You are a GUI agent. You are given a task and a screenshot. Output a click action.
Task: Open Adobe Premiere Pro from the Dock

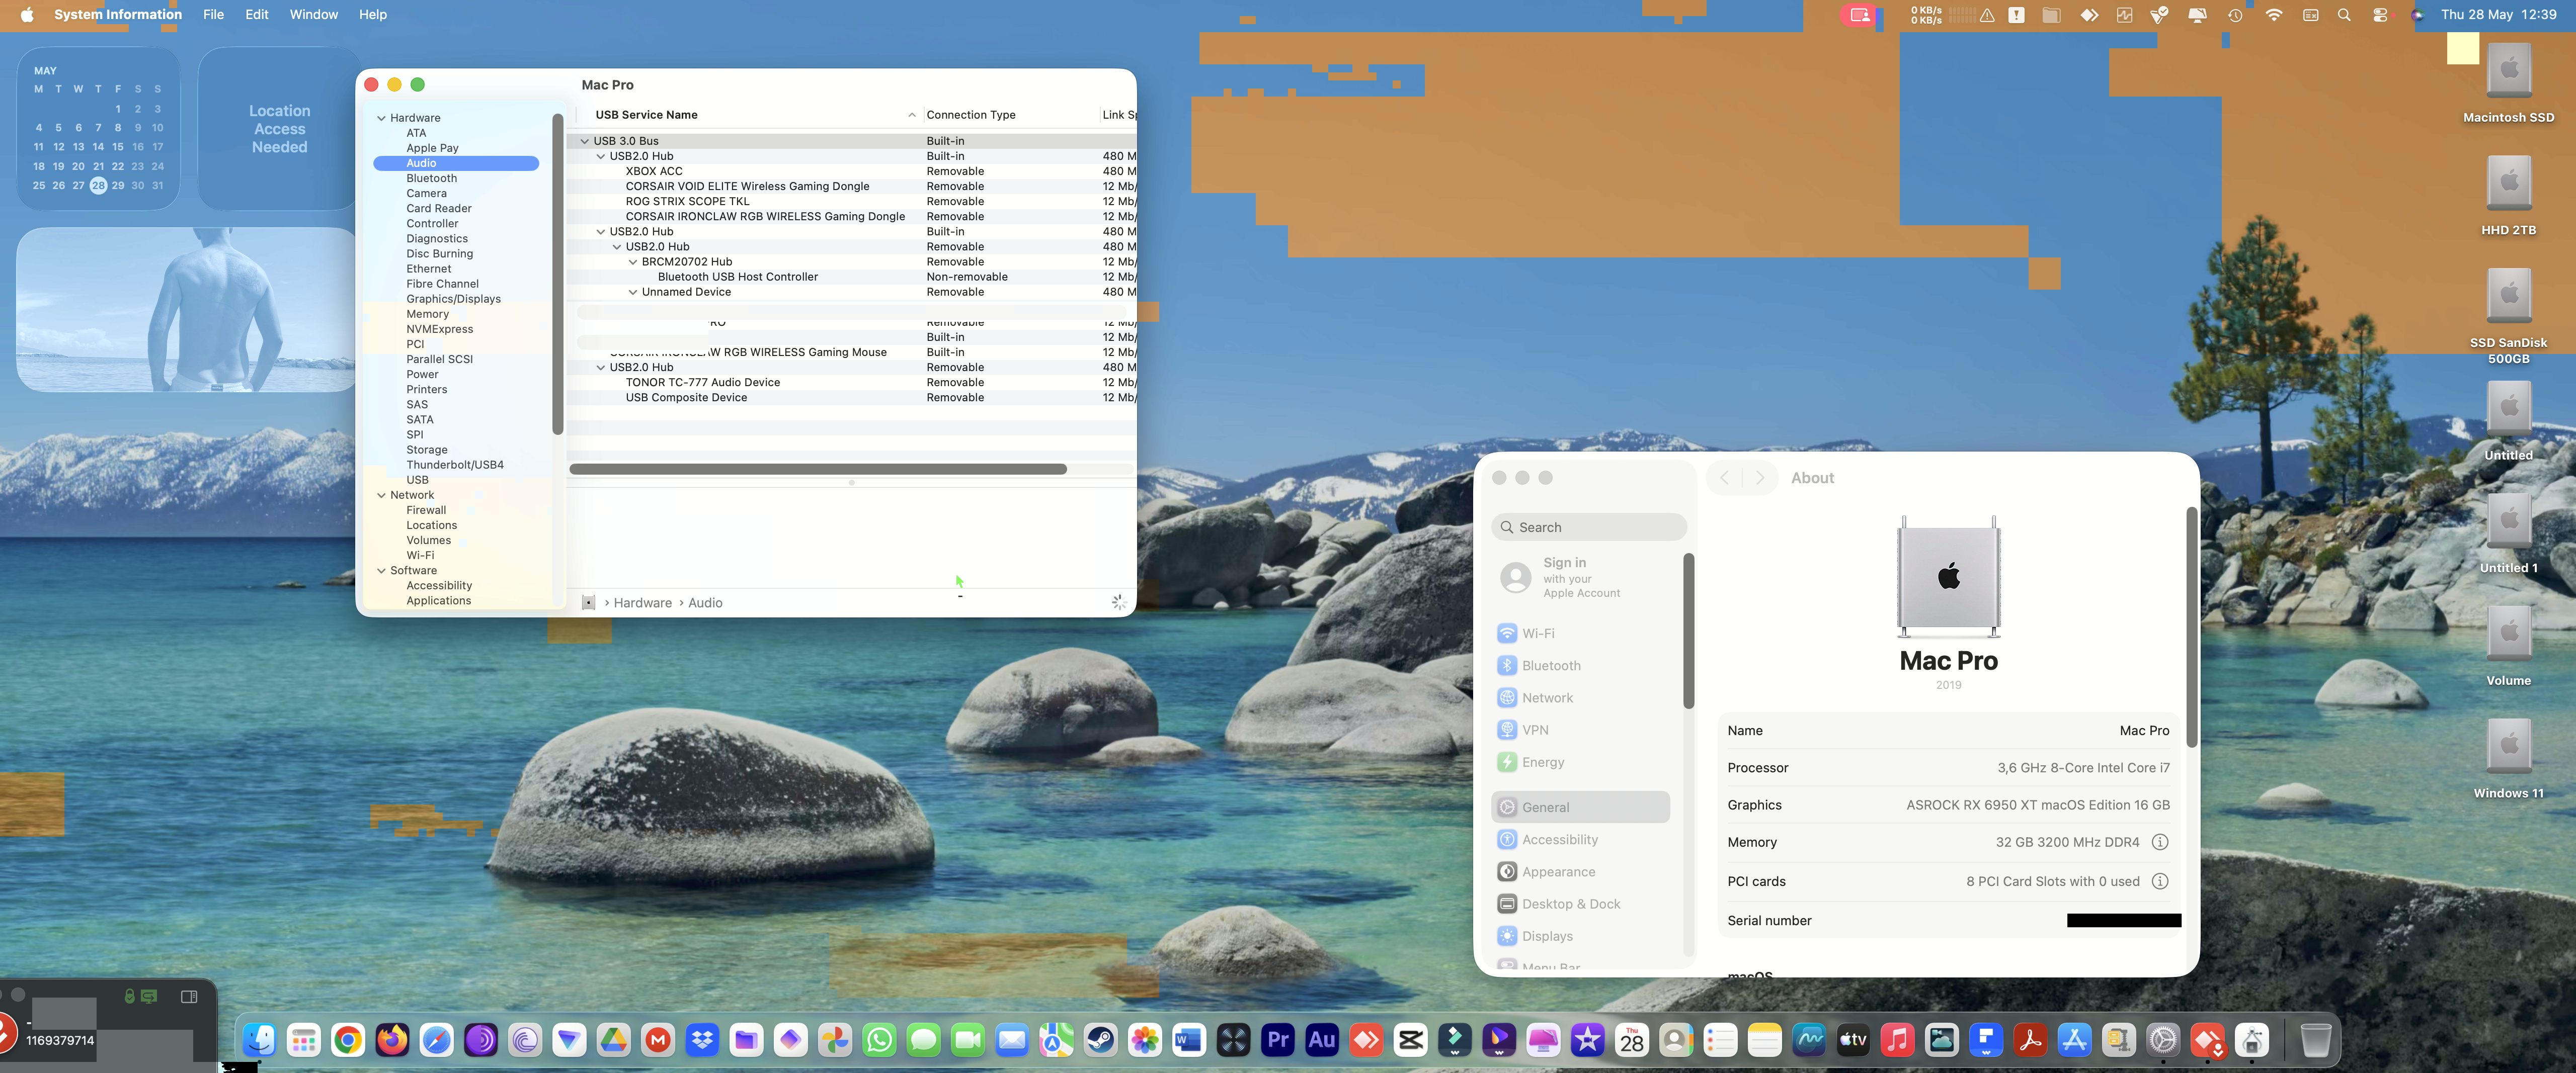pyautogui.click(x=1278, y=1041)
